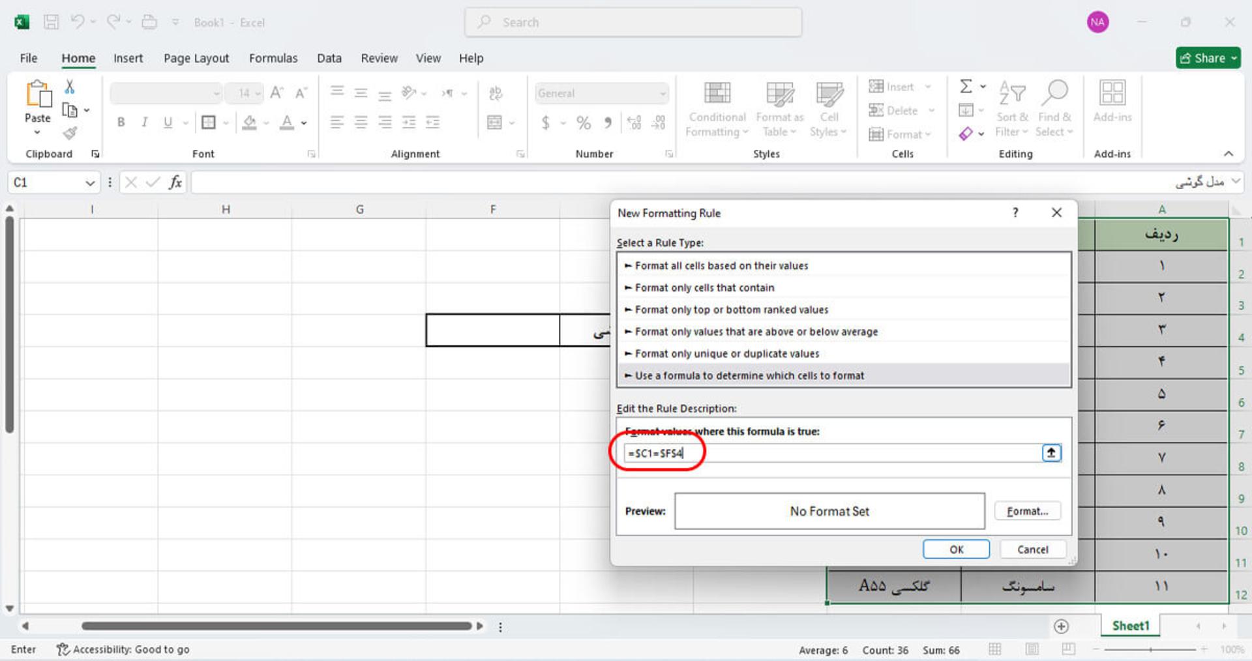Viewport: 1252px width, 661px height.
Task: Open Find & Select magnifier
Action: click(x=1054, y=110)
